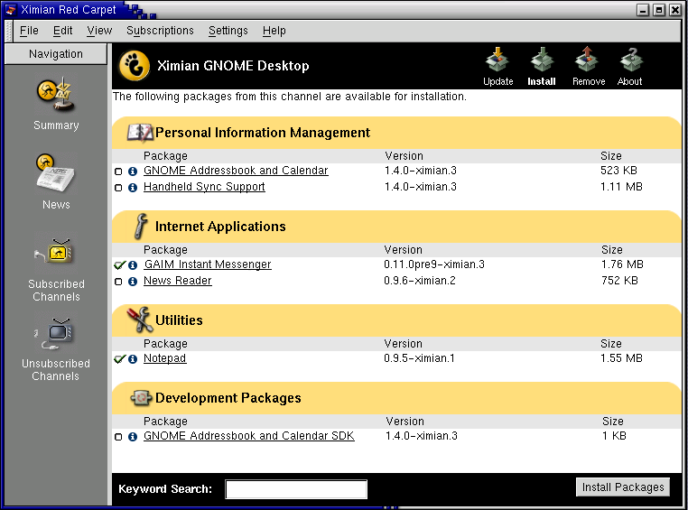Click the Install toolbar icon
688x510 pixels.
pos(542,60)
